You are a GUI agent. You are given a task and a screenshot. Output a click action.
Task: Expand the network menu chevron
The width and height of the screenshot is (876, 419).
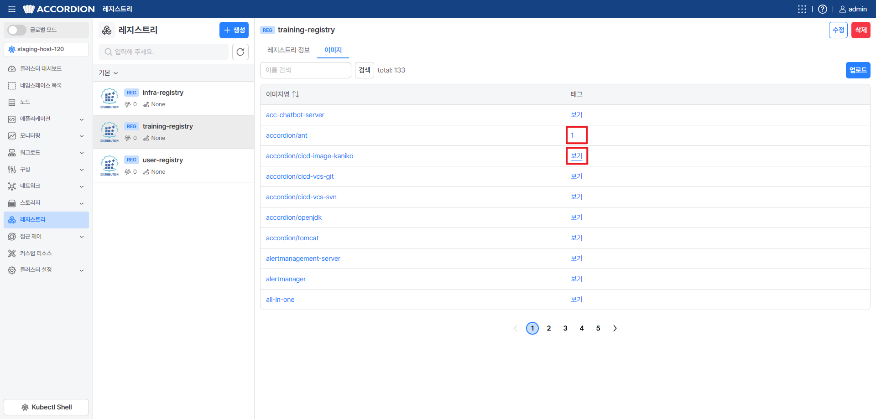tap(82, 186)
